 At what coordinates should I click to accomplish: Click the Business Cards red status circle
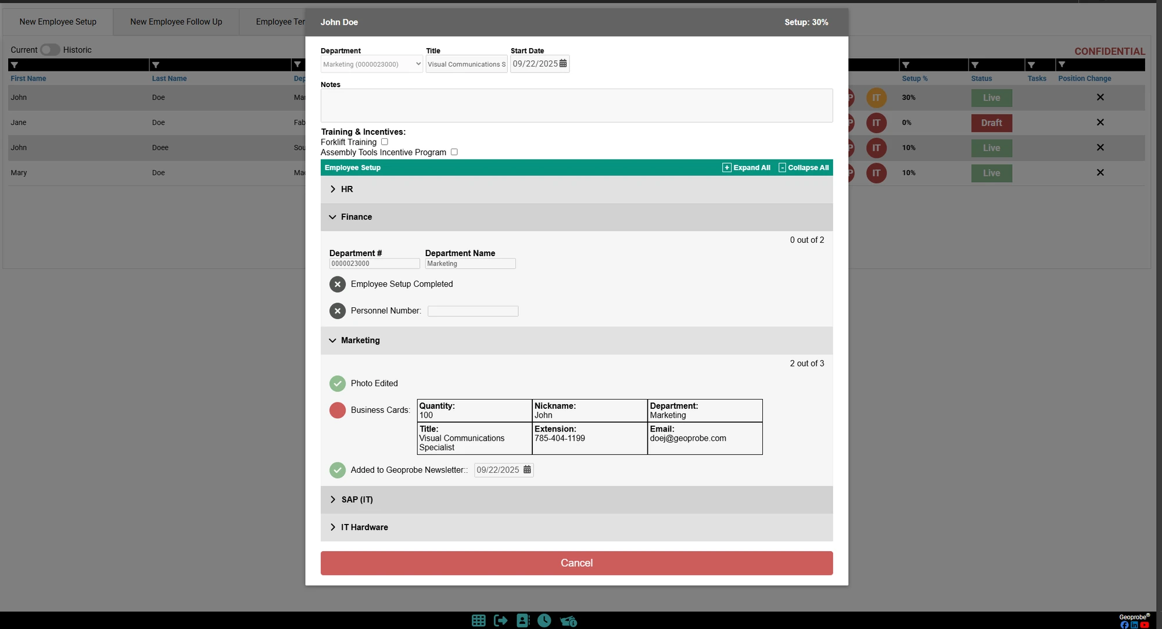338,410
